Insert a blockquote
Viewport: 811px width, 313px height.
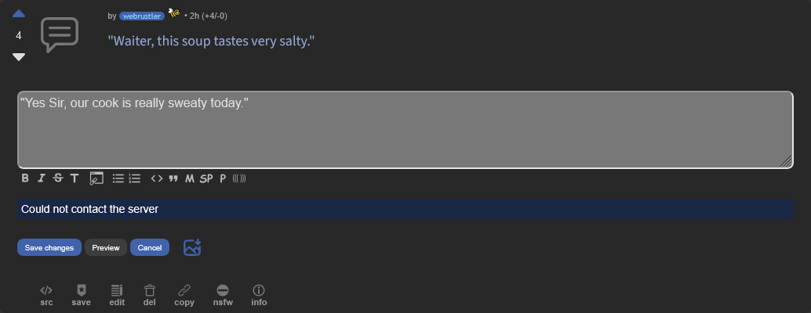tap(173, 178)
